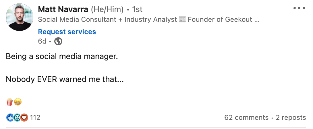Click the blue thumbs-up Like reaction icon
The height and width of the screenshot is (129, 313).
[10, 118]
